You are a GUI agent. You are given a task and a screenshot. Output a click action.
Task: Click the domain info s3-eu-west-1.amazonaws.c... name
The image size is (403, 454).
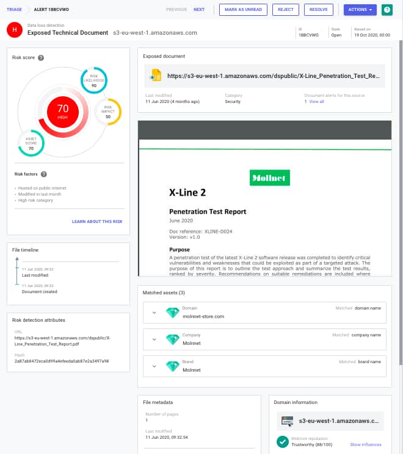(x=339, y=421)
